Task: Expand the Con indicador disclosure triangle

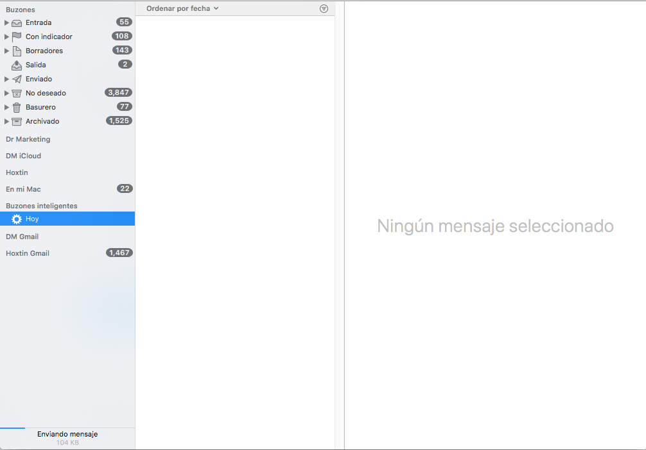Action: point(6,37)
